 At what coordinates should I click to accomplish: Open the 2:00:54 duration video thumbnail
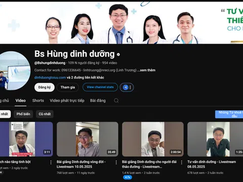(x=153, y=139)
